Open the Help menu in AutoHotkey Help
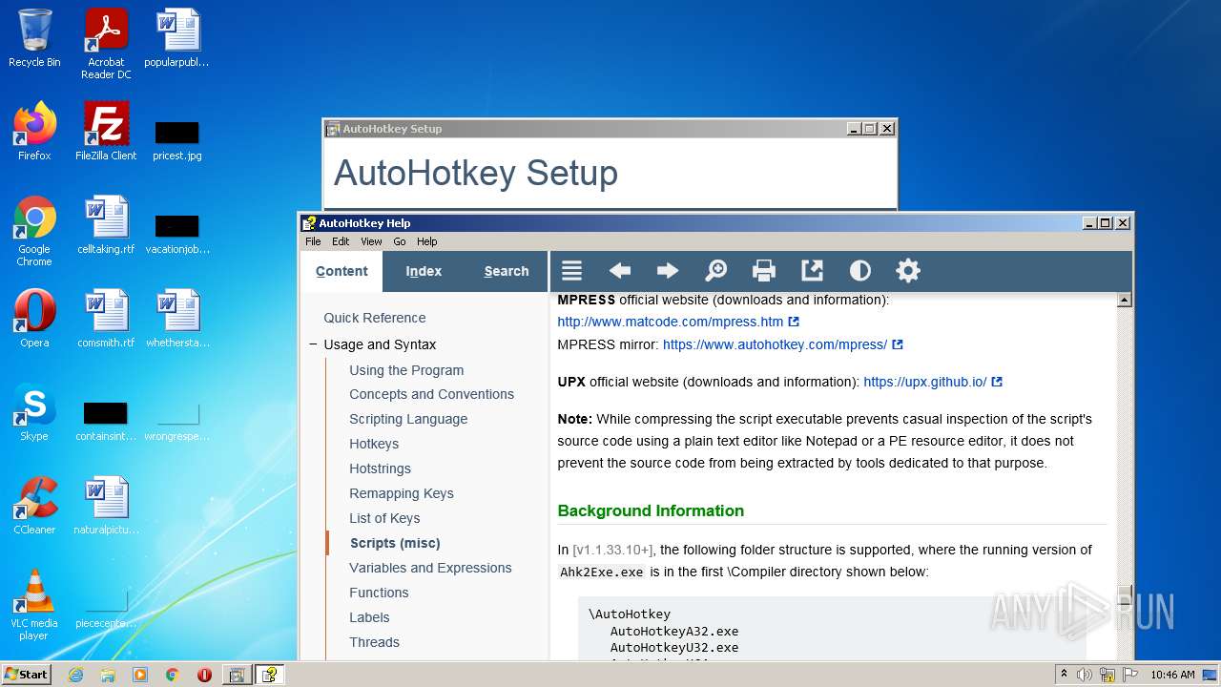 [426, 241]
